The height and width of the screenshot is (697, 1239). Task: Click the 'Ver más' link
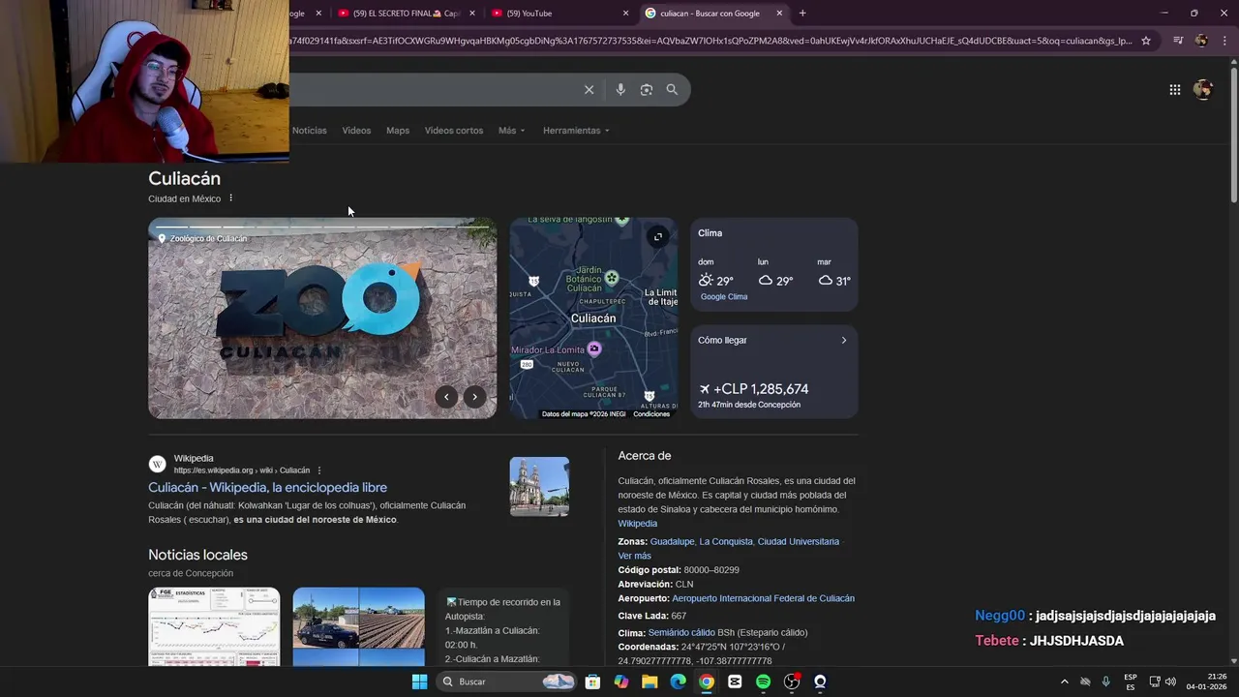pos(635,557)
